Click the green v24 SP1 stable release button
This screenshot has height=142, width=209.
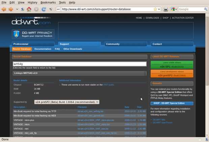(172, 65)
